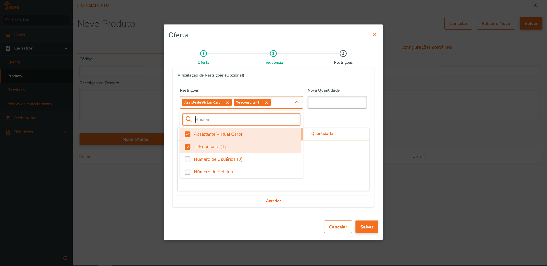
Task: Switch to Configurações contábeis tab
Action: [x=426, y=47]
